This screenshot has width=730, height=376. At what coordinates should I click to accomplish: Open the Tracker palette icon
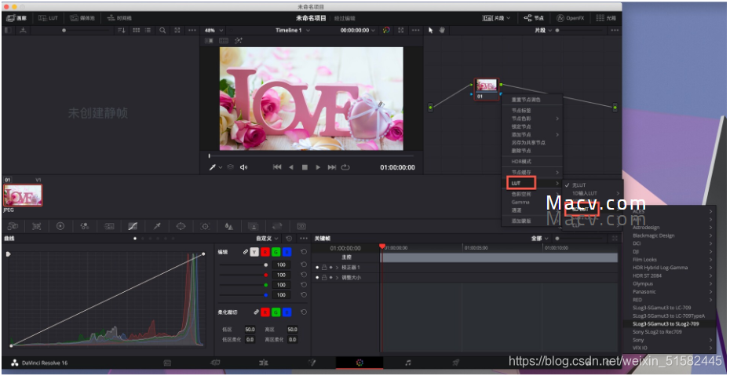point(205,226)
